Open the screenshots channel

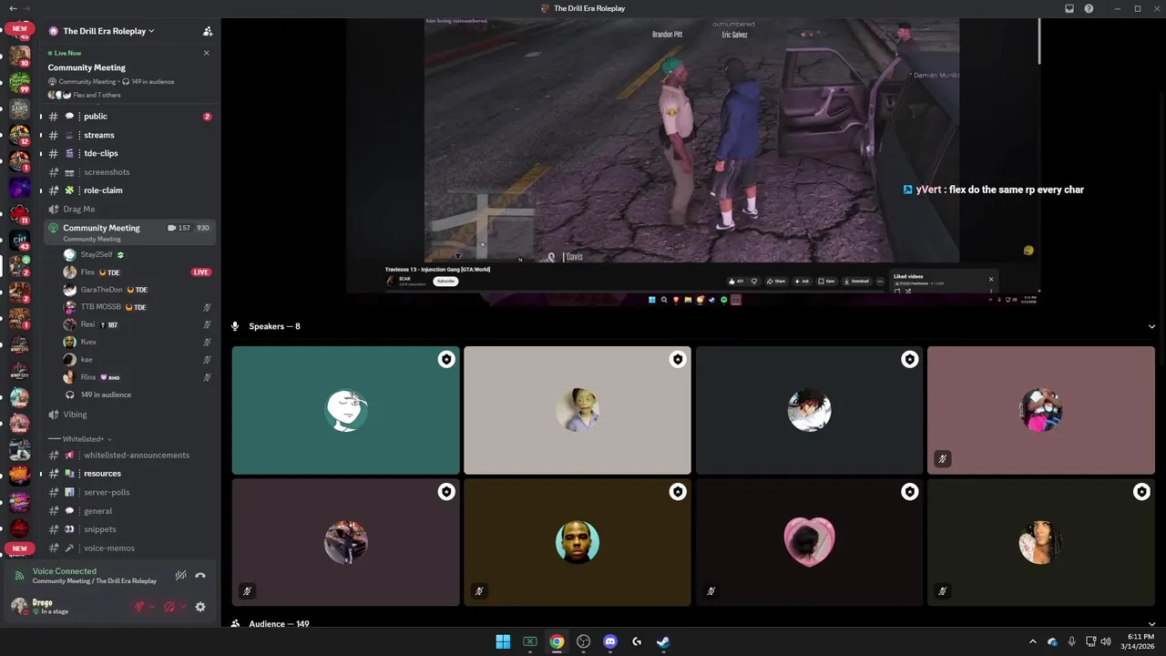click(129, 172)
